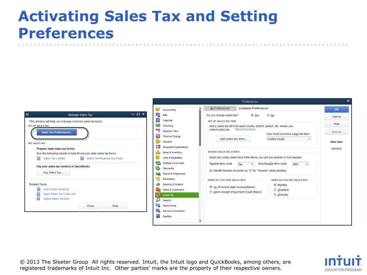Open the Reports & Graphs icon
The width and height of the screenshot is (367, 275).
[158, 184]
